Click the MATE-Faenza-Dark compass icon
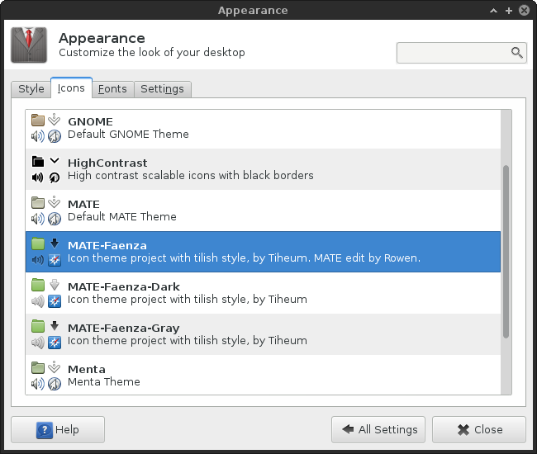 coord(55,300)
